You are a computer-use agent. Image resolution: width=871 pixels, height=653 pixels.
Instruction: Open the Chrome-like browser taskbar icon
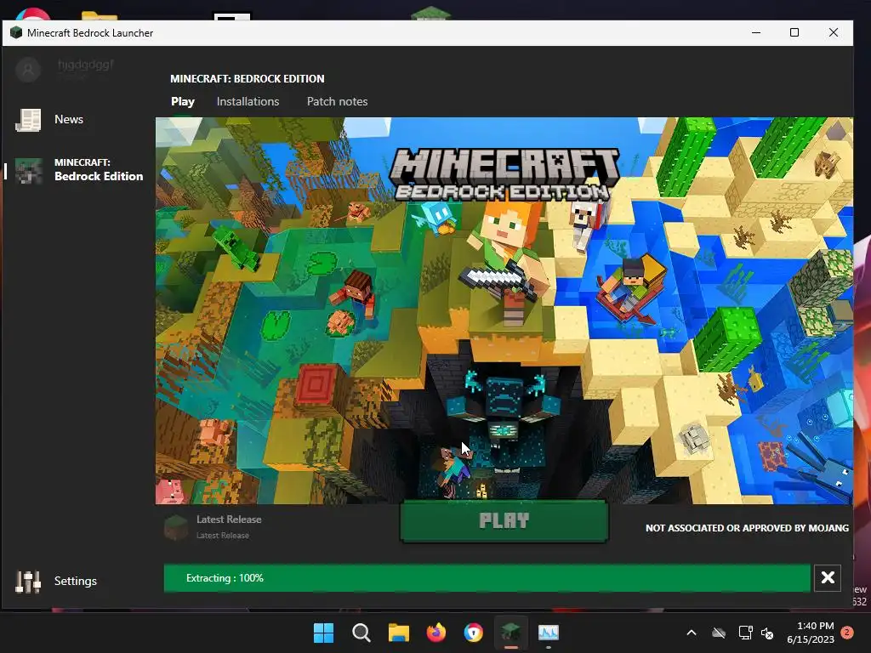tap(473, 633)
